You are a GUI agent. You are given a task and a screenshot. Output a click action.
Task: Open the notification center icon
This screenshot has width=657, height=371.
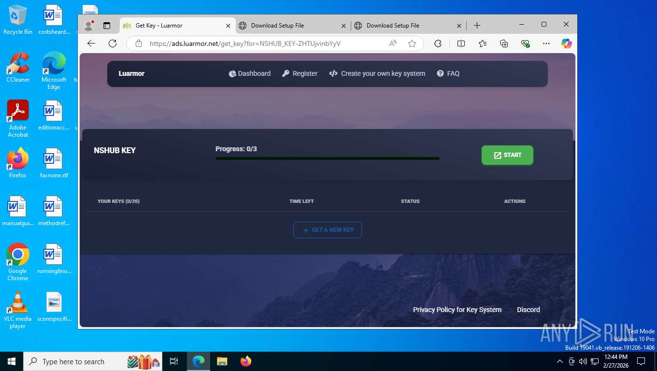coord(641,361)
